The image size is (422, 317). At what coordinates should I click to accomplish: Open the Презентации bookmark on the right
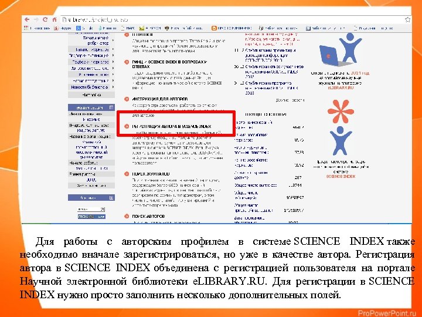pos(373,28)
